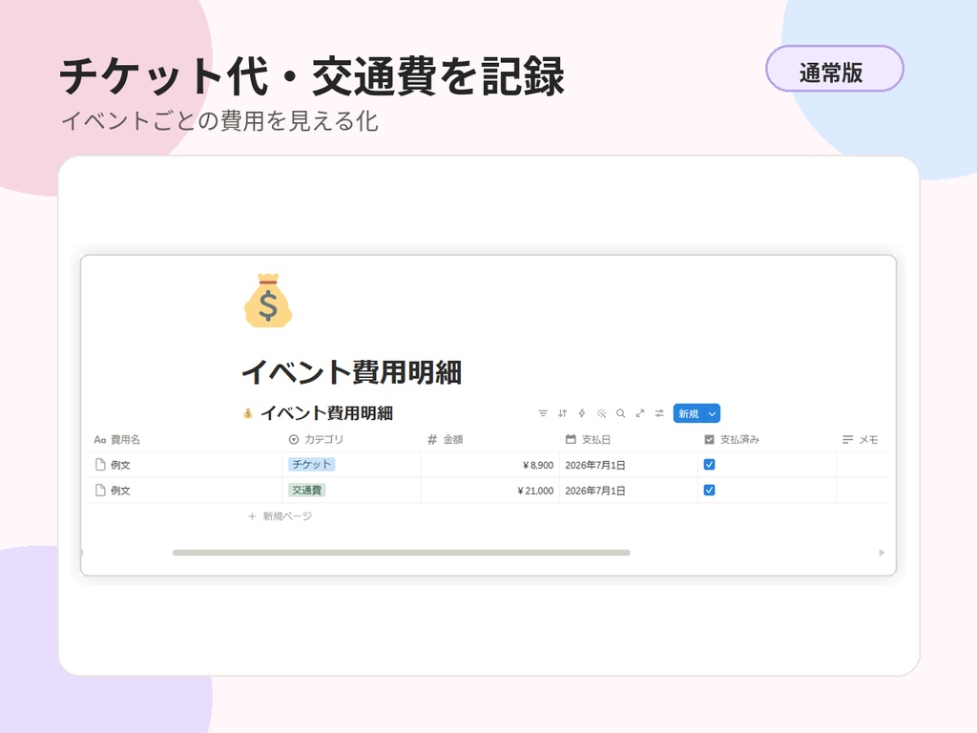Click 2026年7月1日 date in チケット row
Image resolution: width=977 pixels, height=733 pixels.
595,465
